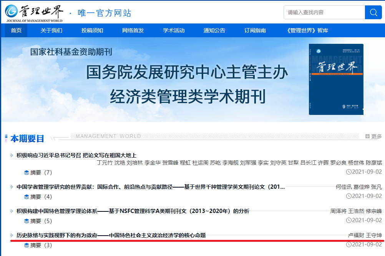The height and width of the screenshot is (256, 385).
Task: Select the 首页 navigation item
Action: [x=16, y=30]
